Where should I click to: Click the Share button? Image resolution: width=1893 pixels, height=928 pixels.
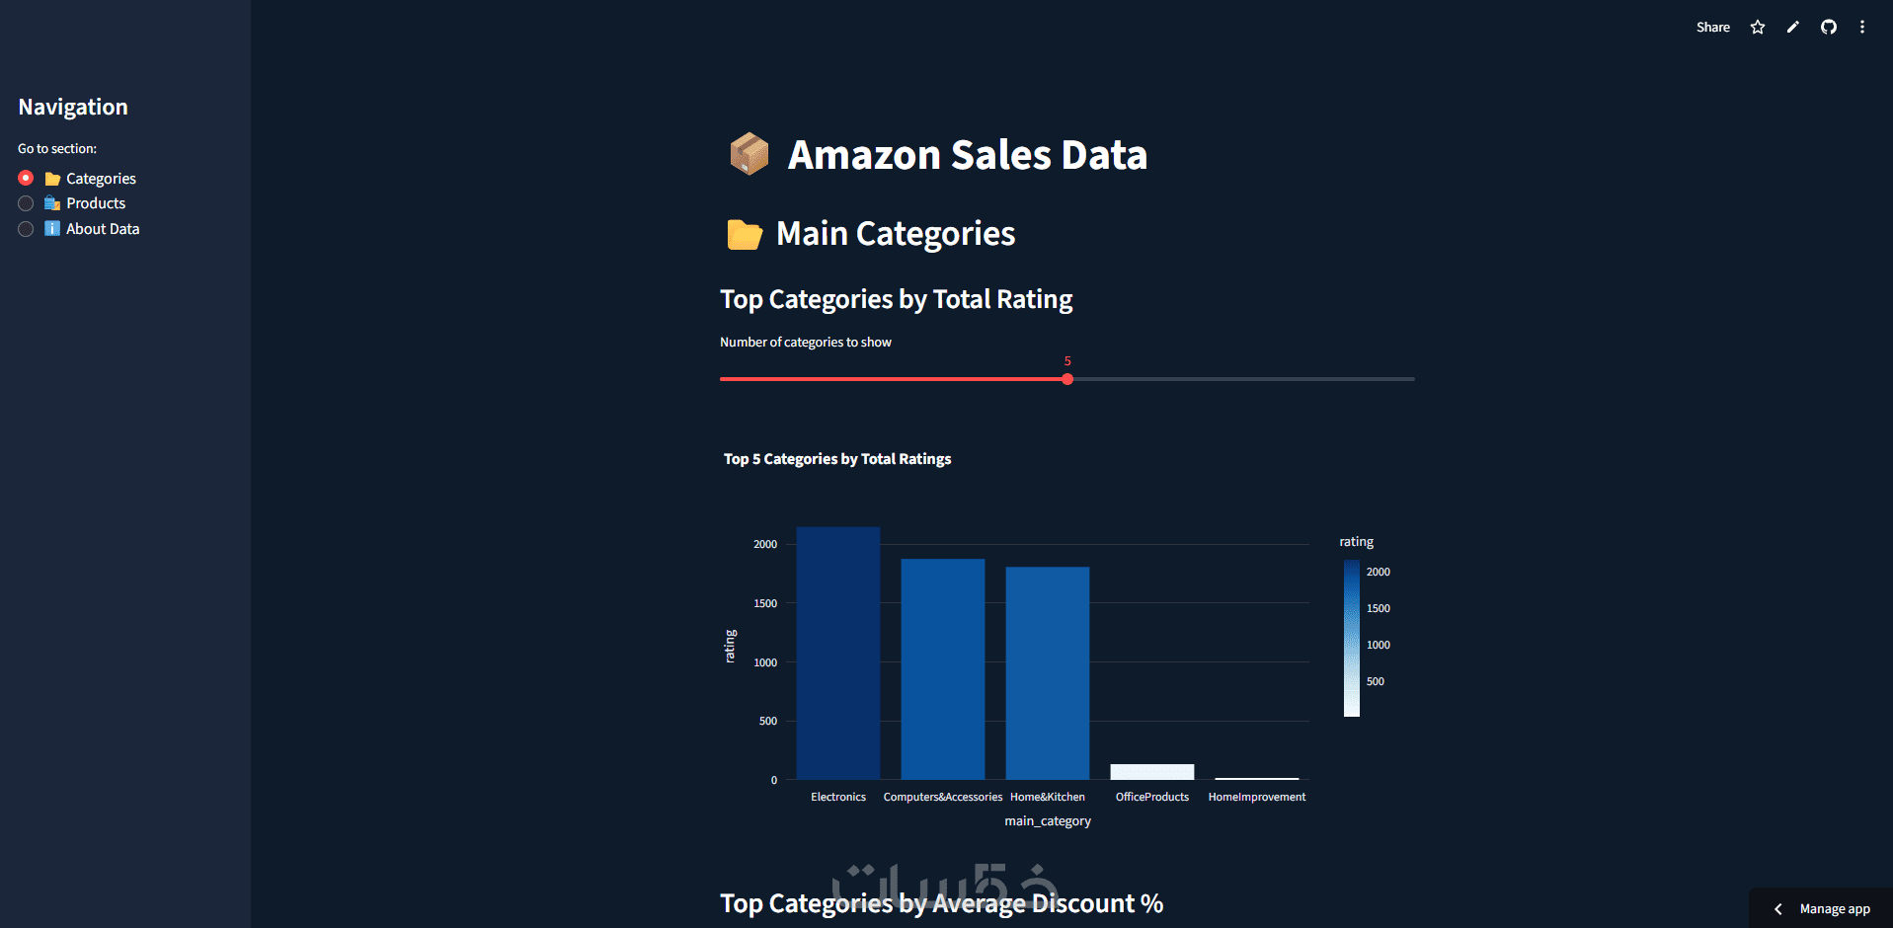(1712, 28)
